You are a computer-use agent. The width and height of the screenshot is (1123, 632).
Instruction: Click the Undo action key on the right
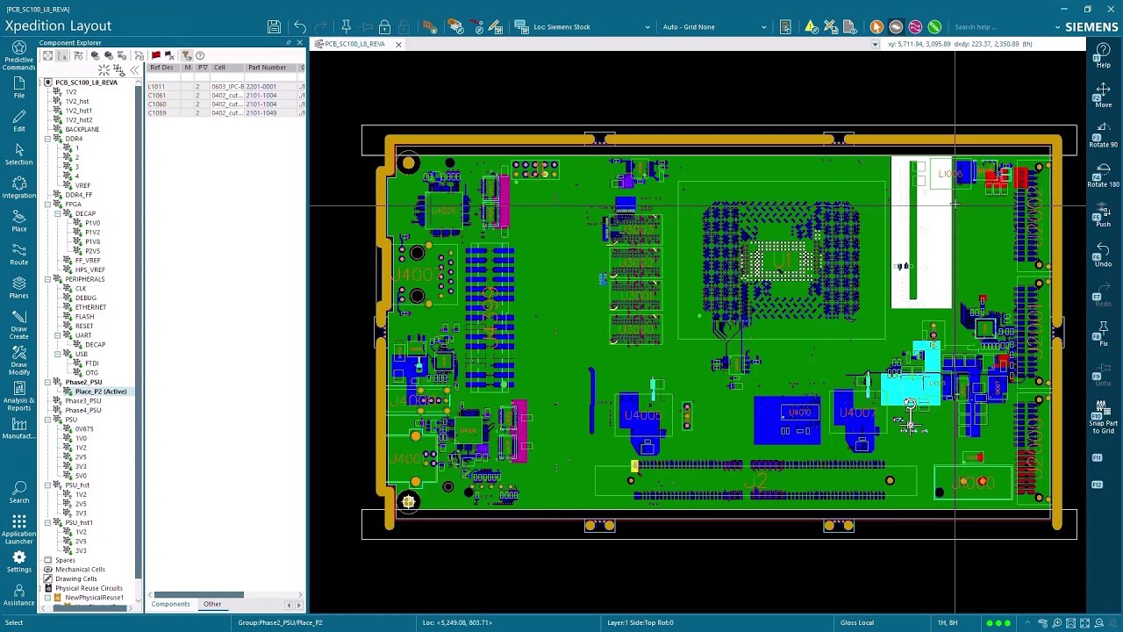coord(1103,255)
